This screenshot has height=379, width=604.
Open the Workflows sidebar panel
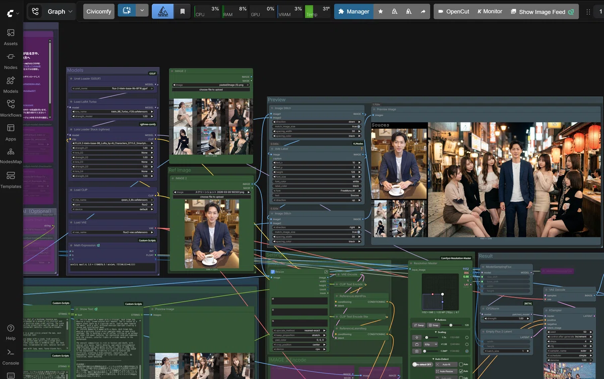tap(11, 109)
